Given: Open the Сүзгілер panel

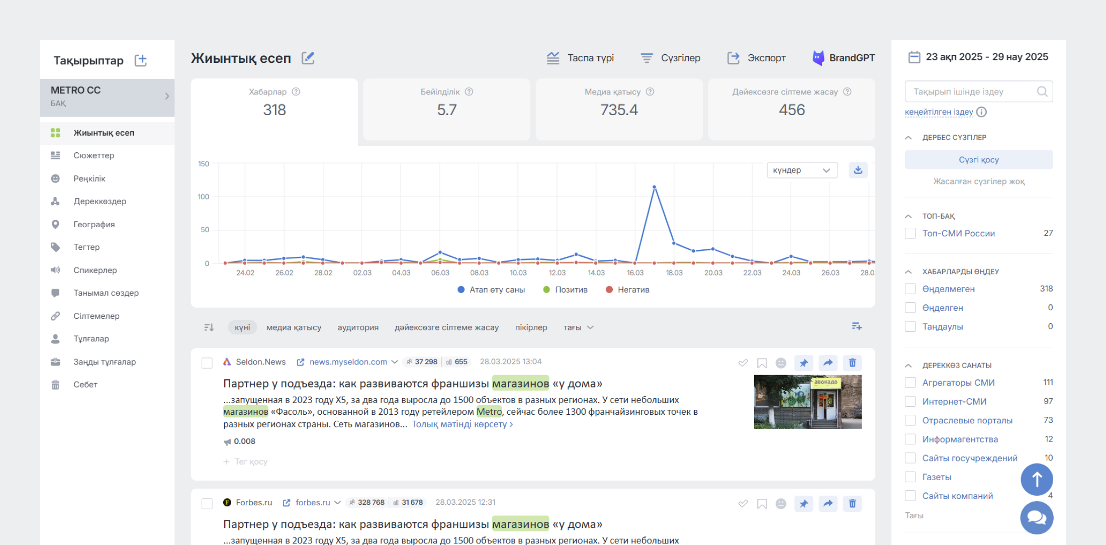Looking at the screenshot, I should 670,58.
